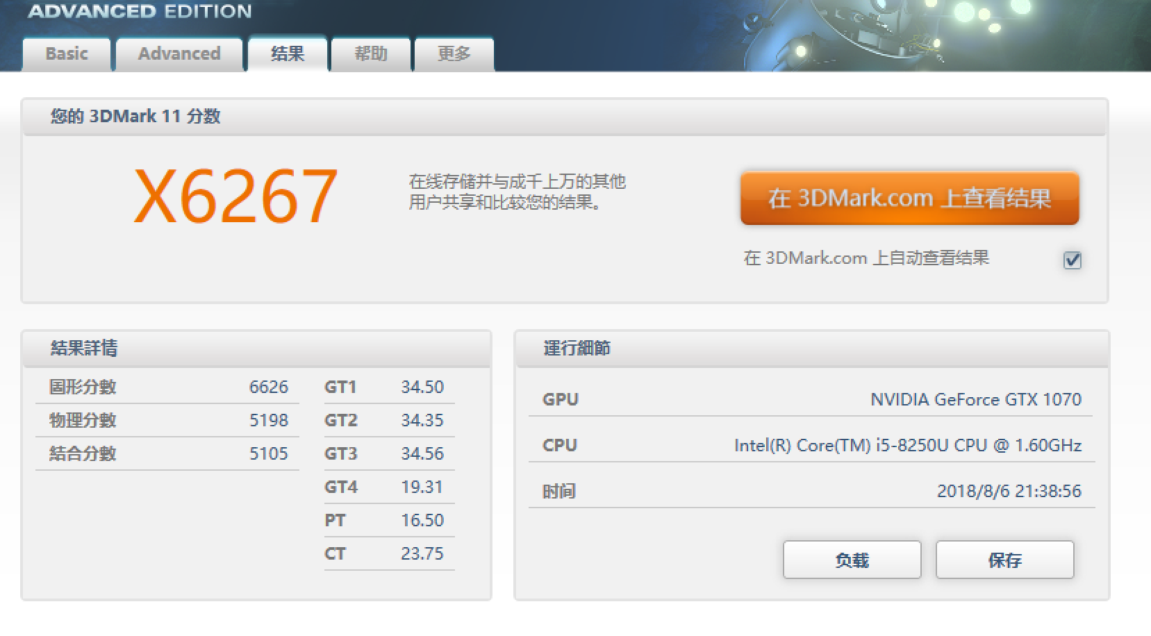Click the 时间 row label
The width and height of the screenshot is (1151, 636).
(559, 491)
